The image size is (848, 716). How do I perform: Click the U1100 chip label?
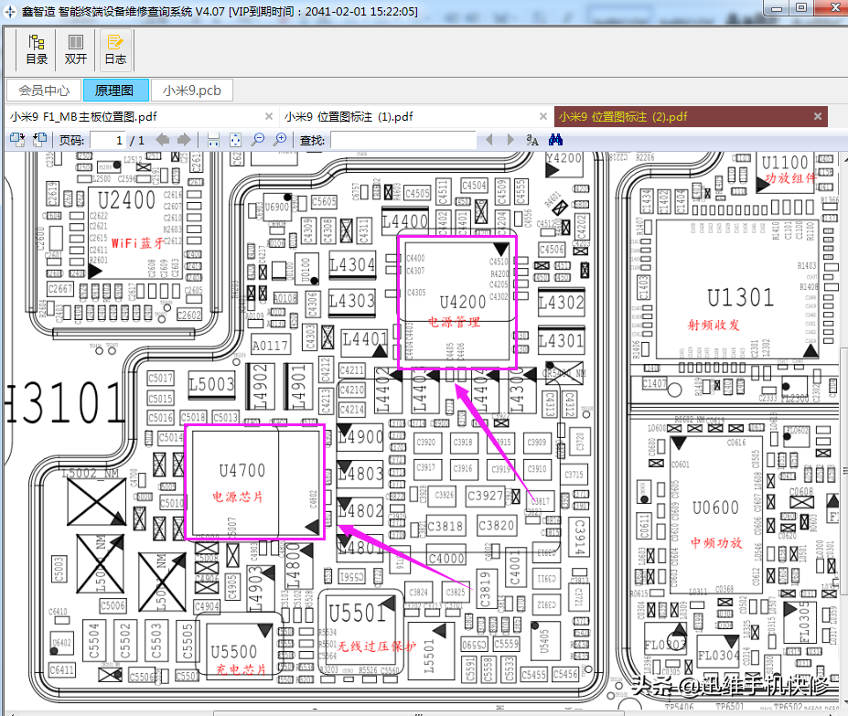(x=784, y=163)
